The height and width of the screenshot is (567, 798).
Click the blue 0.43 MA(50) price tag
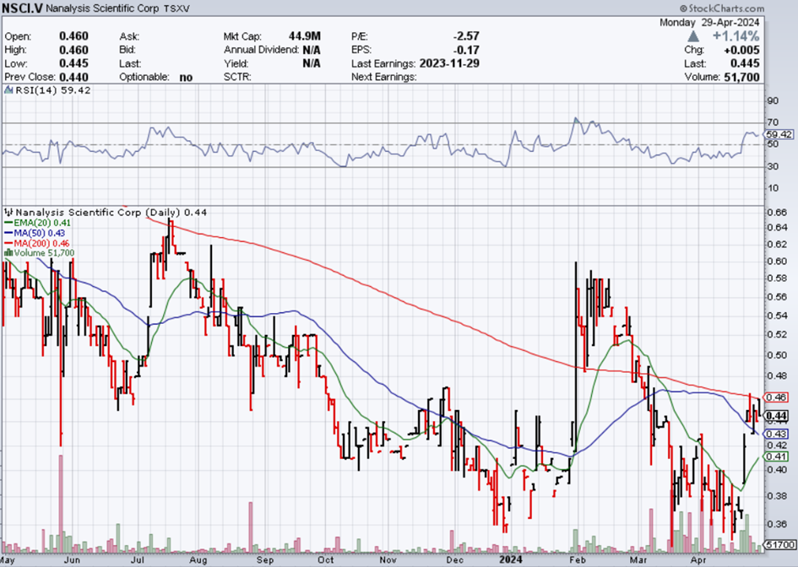click(x=776, y=434)
